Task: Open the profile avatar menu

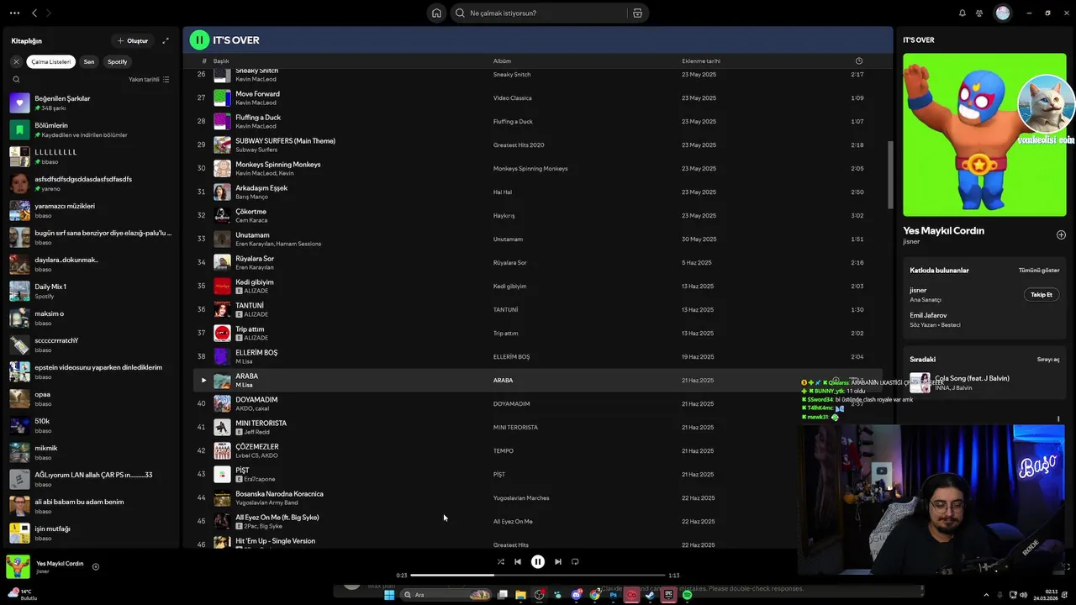Action: coord(1002,13)
